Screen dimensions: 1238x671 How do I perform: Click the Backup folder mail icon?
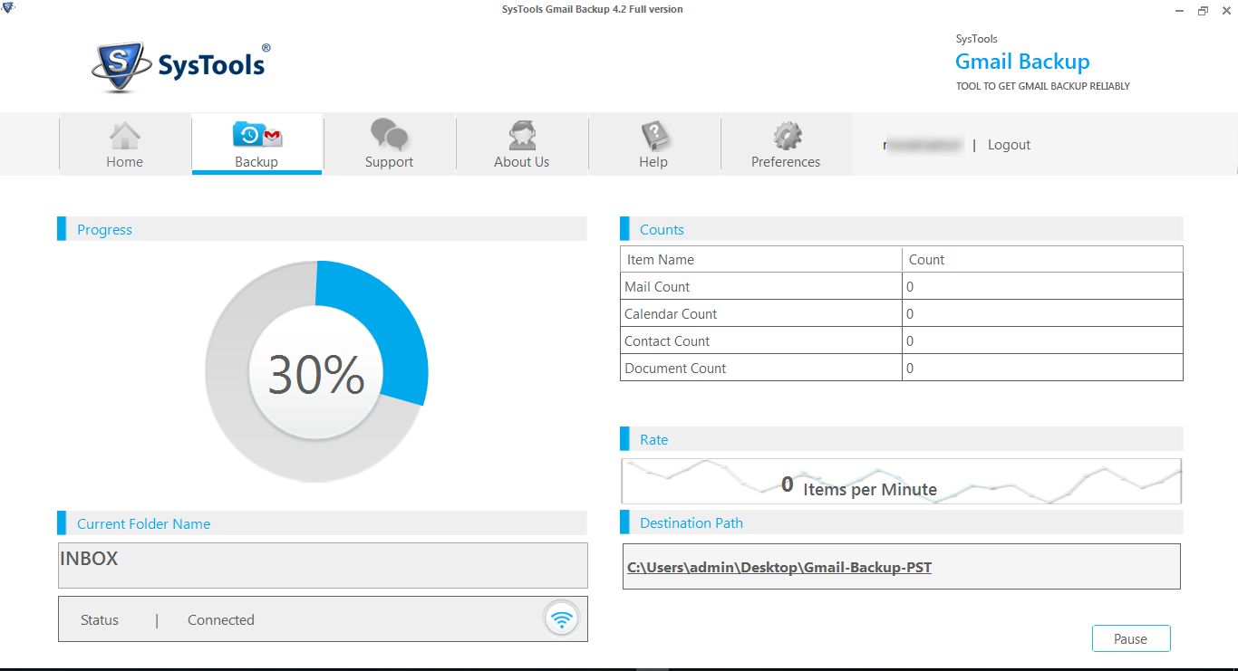pyautogui.click(x=257, y=135)
